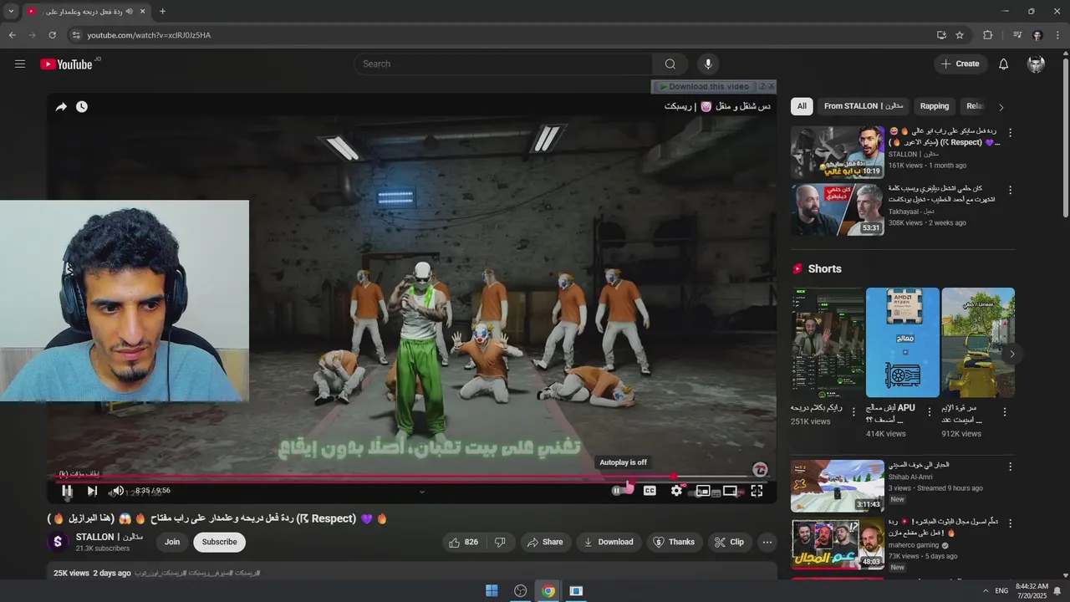This screenshot has height=602, width=1070.
Task: Open the taskbar clock and date
Action: 1032,591
